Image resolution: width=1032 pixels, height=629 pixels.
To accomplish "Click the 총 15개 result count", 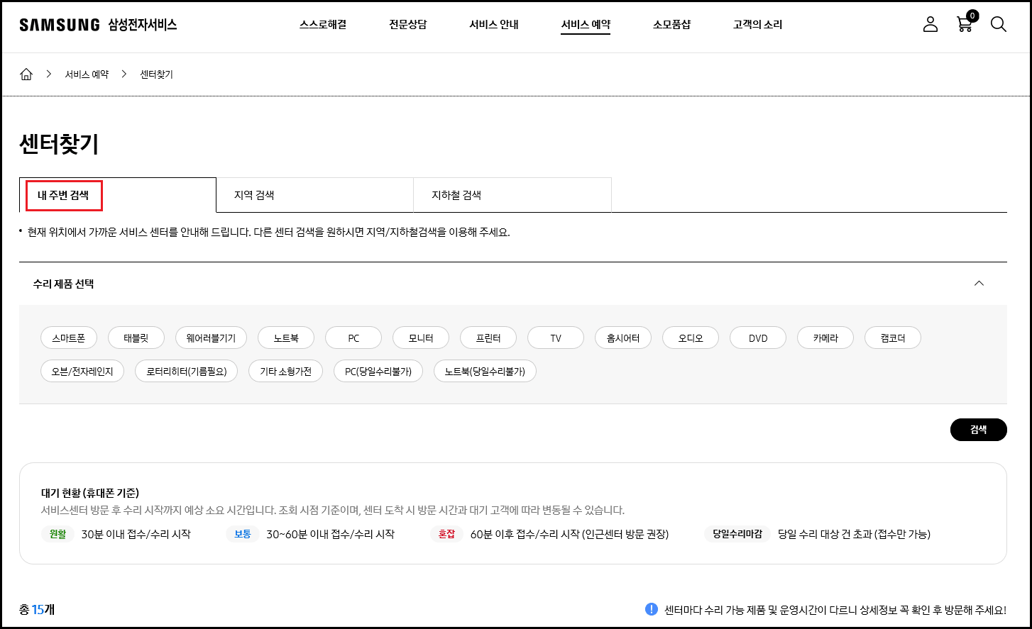I will tap(37, 609).
